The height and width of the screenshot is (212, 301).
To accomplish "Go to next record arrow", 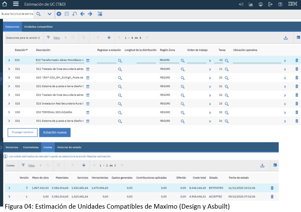I will click(x=90, y=14).
